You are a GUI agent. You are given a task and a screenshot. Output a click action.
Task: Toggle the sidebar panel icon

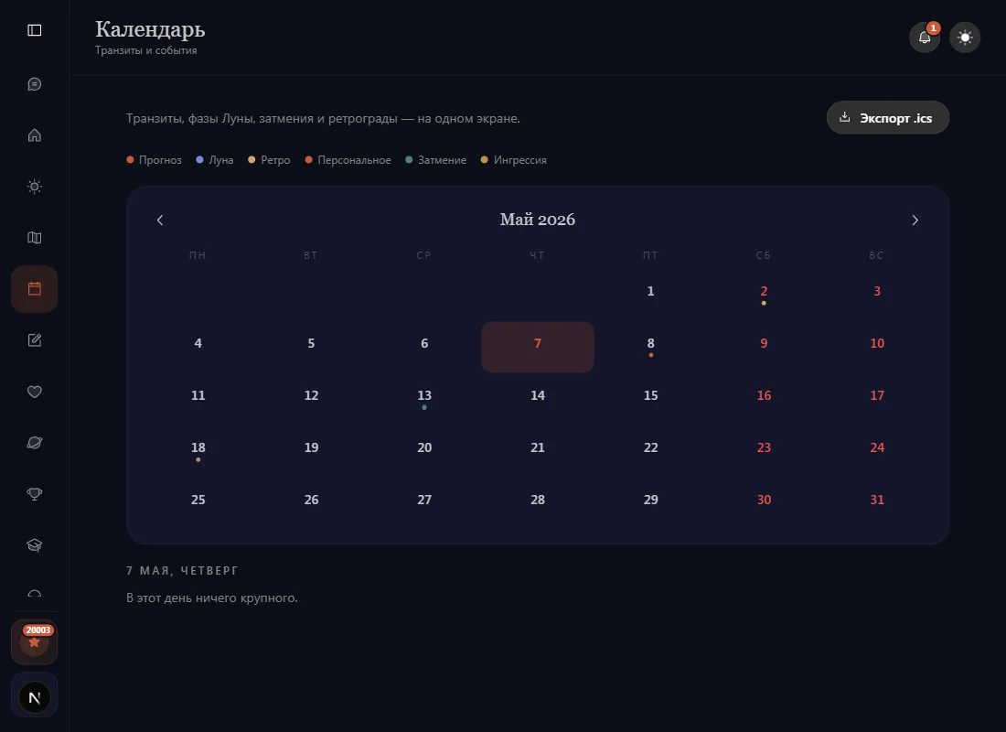click(35, 30)
